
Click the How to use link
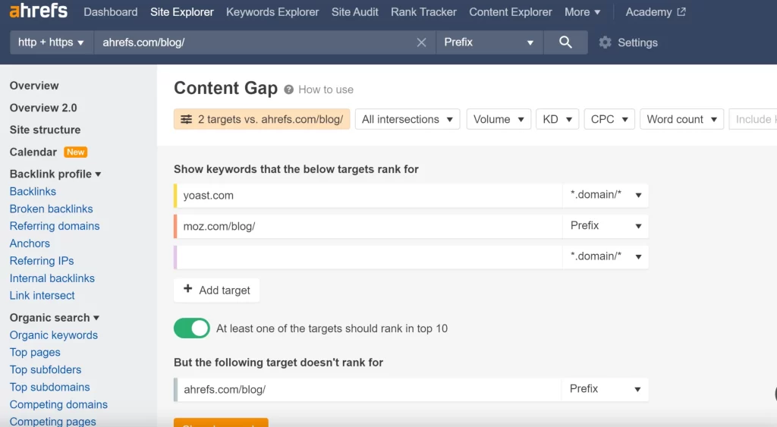coord(326,89)
